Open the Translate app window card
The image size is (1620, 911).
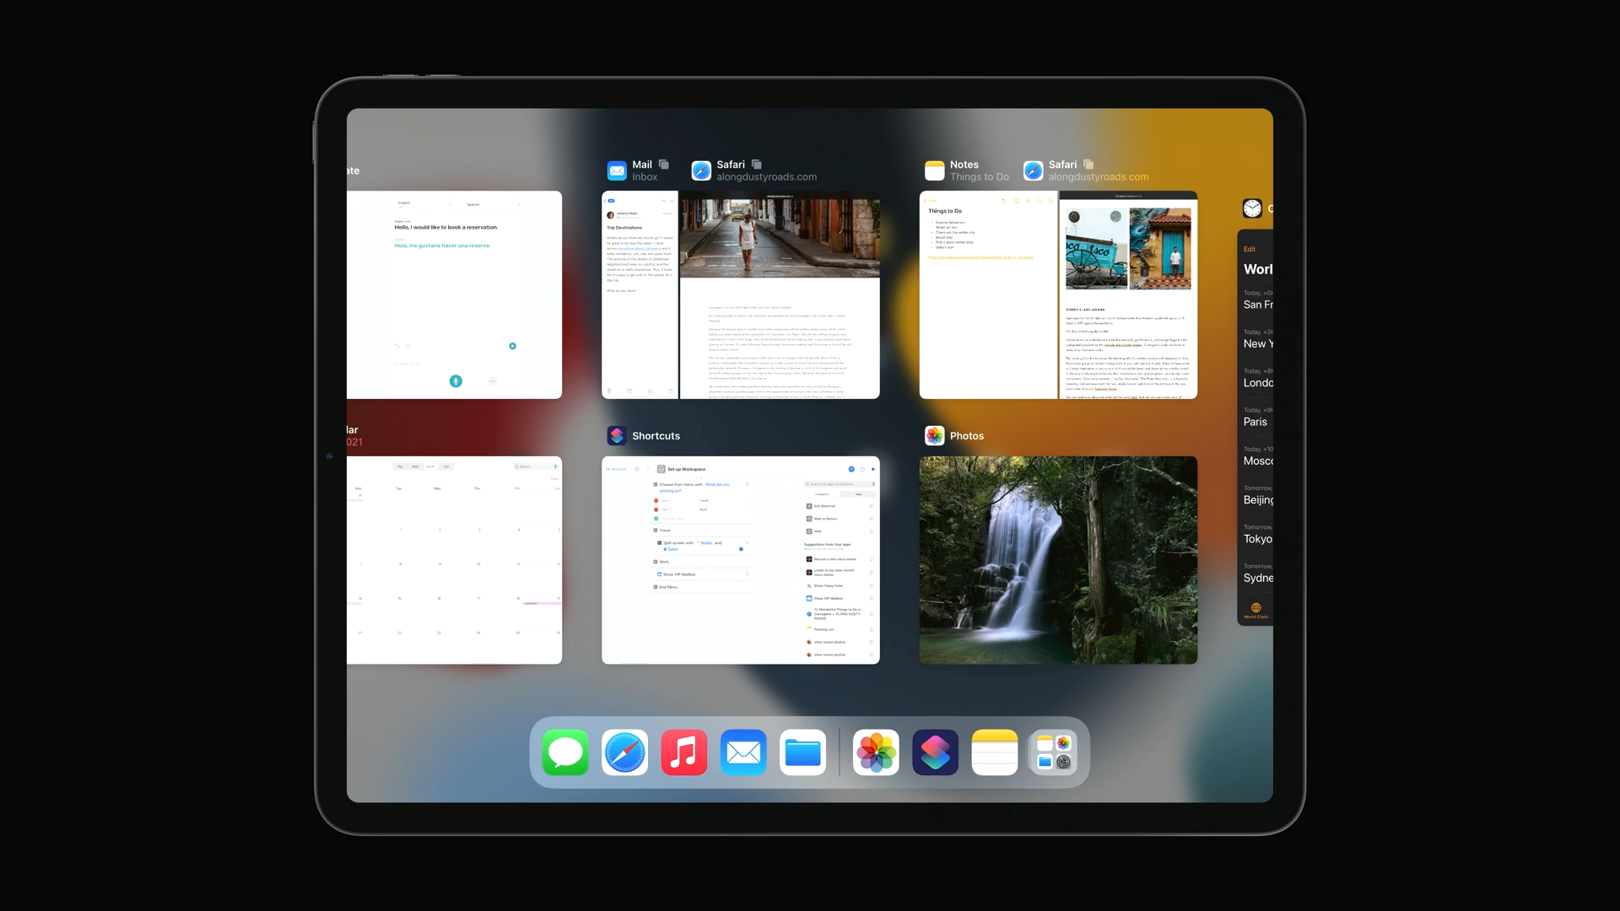pos(454,295)
